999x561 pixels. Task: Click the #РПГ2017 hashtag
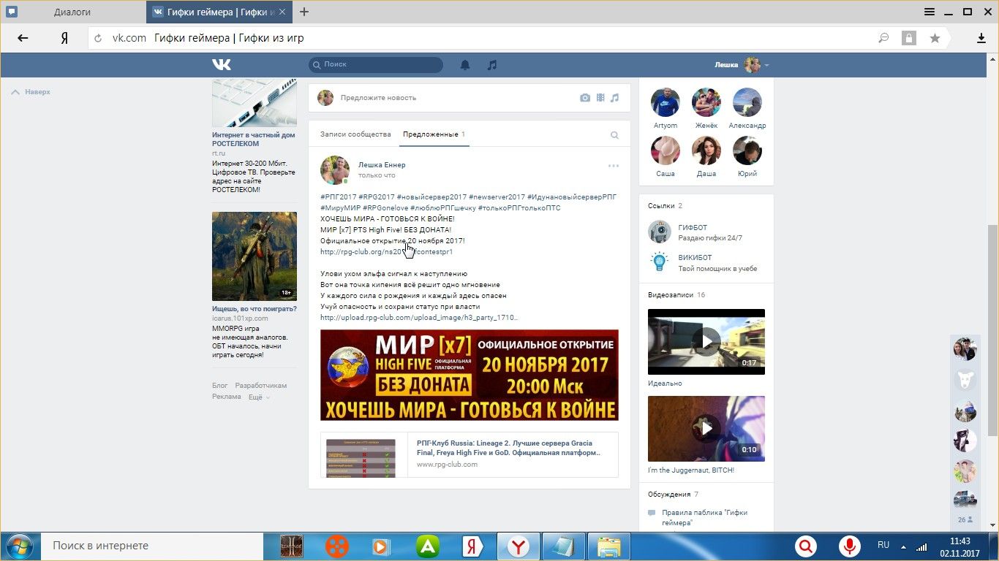(x=338, y=197)
